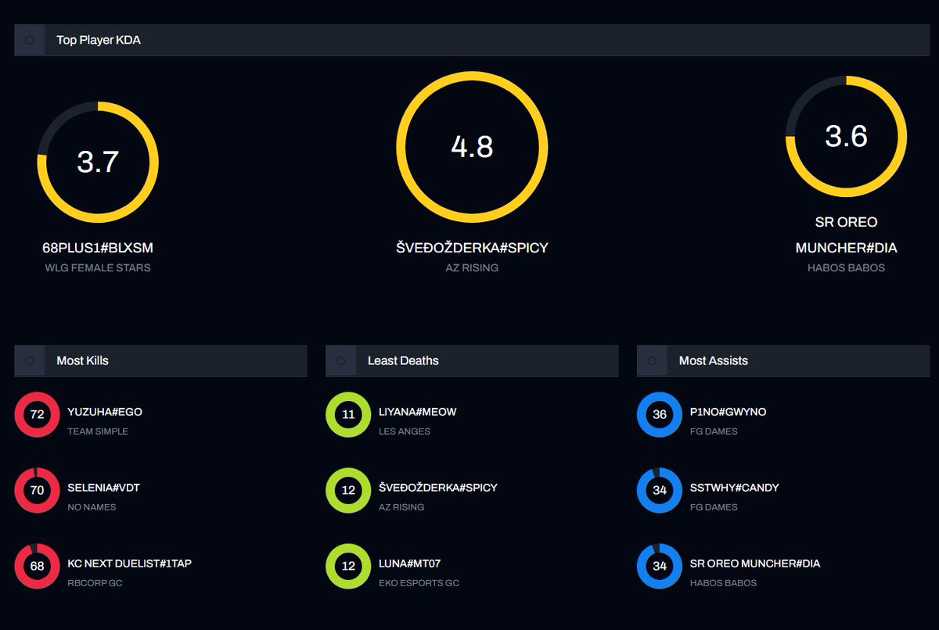The width and height of the screenshot is (939, 630).
Task: Click the circle icon beside Top Player KDA
Action: [x=30, y=40]
